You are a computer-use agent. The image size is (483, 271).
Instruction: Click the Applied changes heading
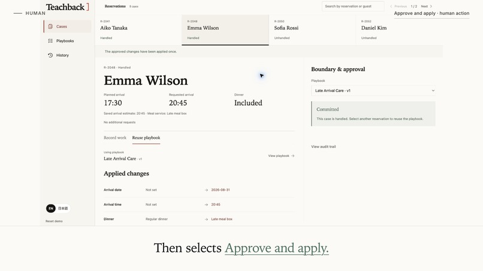pyautogui.click(x=126, y=173)
